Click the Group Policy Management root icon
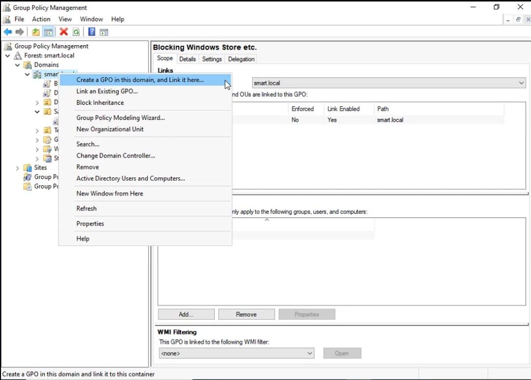Image resolution: width=531 pixels, height=380 pixels. (8, 46)
